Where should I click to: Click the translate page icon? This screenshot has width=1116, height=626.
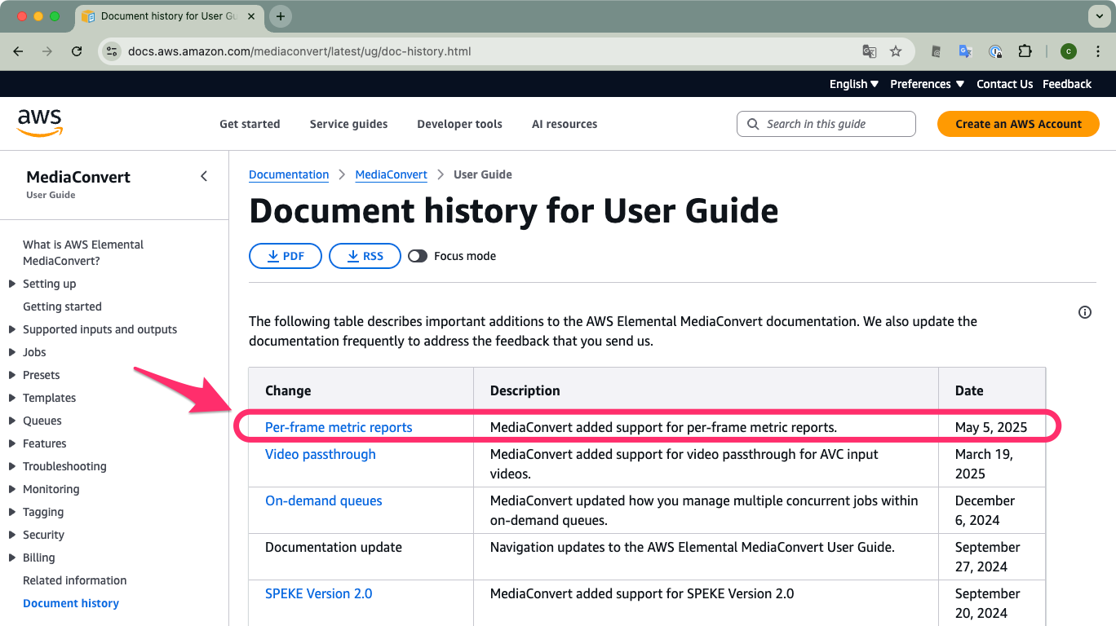point(870,51)
